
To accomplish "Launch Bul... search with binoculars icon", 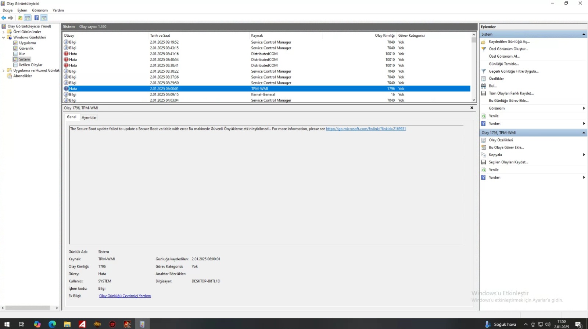I will [492, 86].
